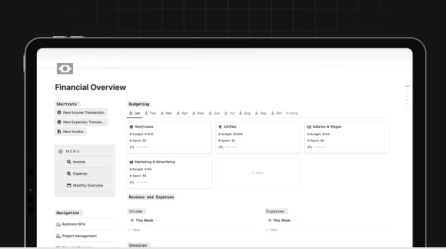Switch to the Sep budgeting tab
The width and height of the screenshot is (446, 250).
pyautogui.click(x=261, y=113)
